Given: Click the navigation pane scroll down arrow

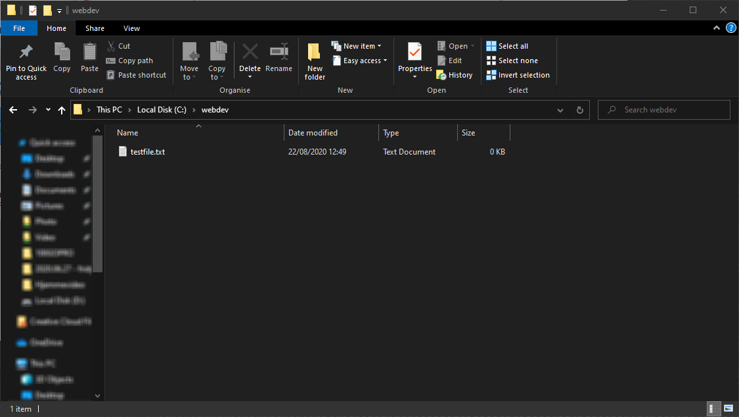Looking at the screenshot, I should [98, 396].
